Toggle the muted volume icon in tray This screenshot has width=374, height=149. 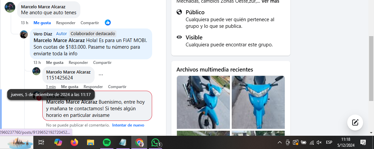tap(319, 142)
